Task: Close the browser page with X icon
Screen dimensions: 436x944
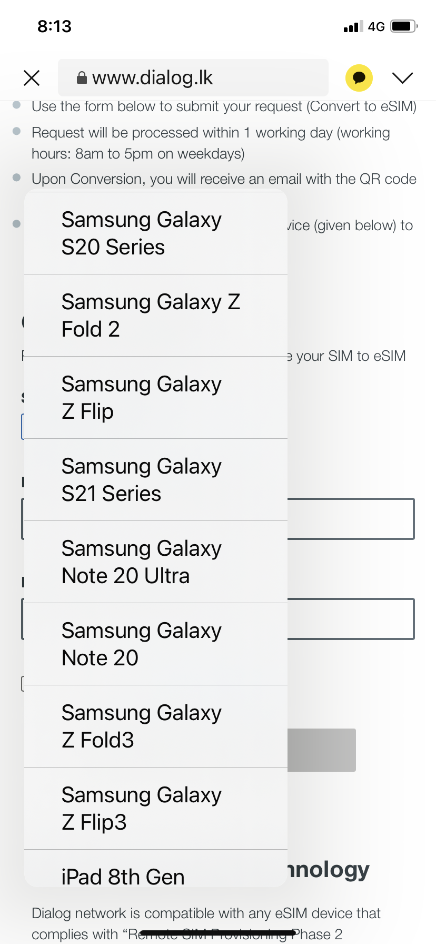Action: tap(32, 78)
